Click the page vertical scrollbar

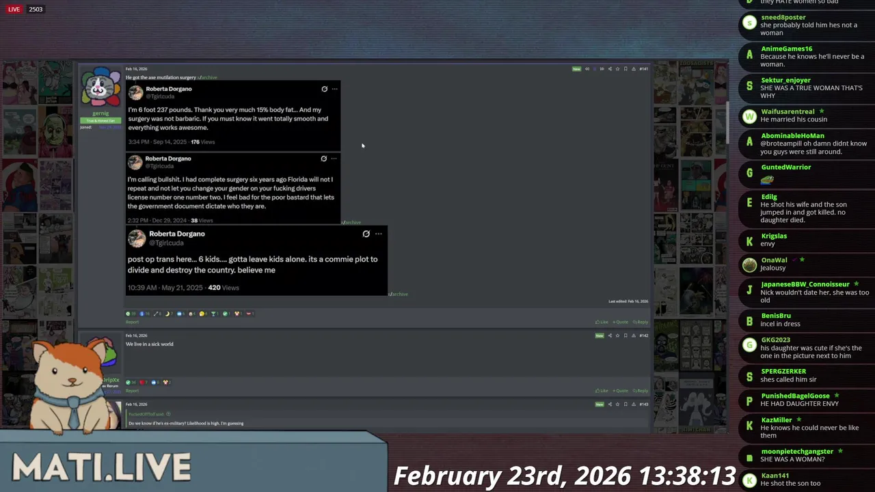(x=727, y=123)
